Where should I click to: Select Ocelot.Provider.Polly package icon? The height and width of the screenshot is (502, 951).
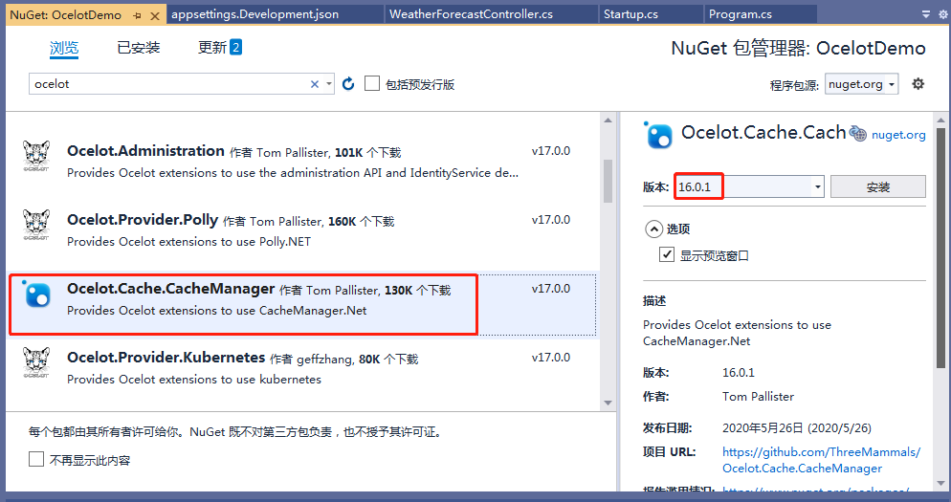36,225
